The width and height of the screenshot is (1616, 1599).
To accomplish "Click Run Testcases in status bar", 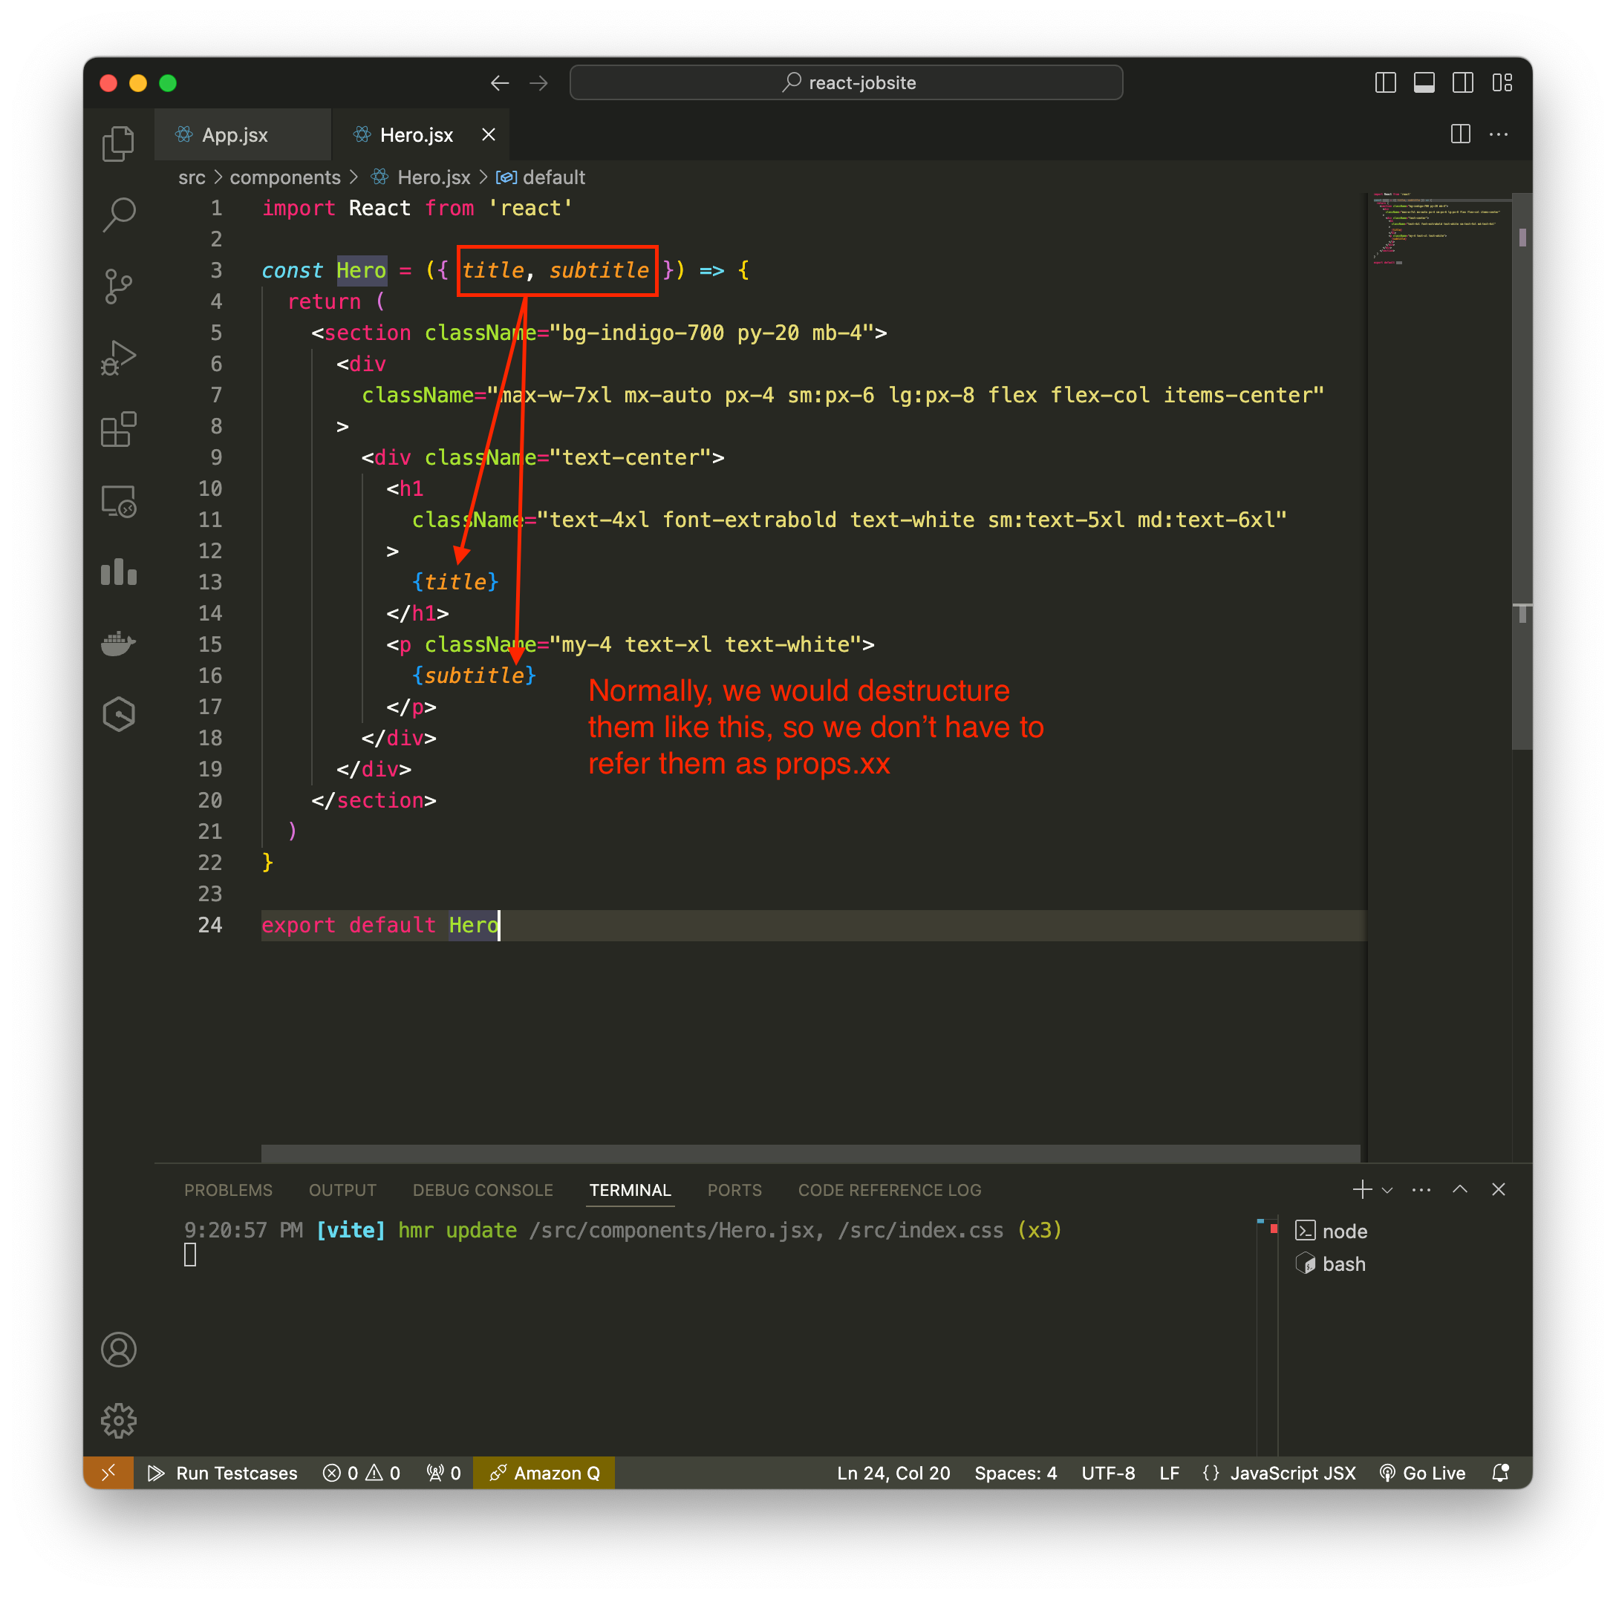I will (x=223, y=1473).
